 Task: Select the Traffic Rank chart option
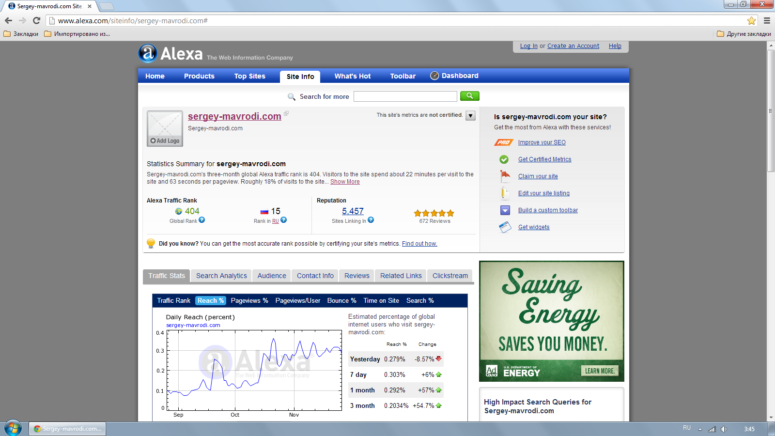click(x=174, y=300)
